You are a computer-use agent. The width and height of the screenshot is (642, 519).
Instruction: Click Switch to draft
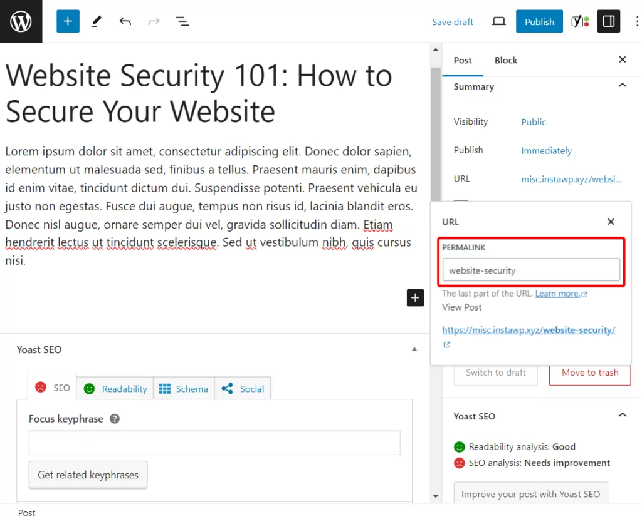495,373
